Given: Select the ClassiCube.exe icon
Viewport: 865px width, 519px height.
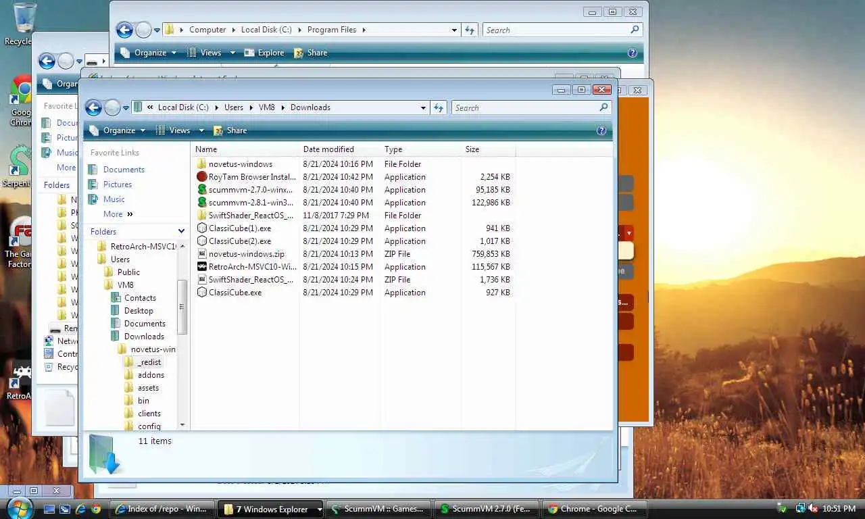Looking at the screenshot, I should pyautogui.click(x=201, y=293).
